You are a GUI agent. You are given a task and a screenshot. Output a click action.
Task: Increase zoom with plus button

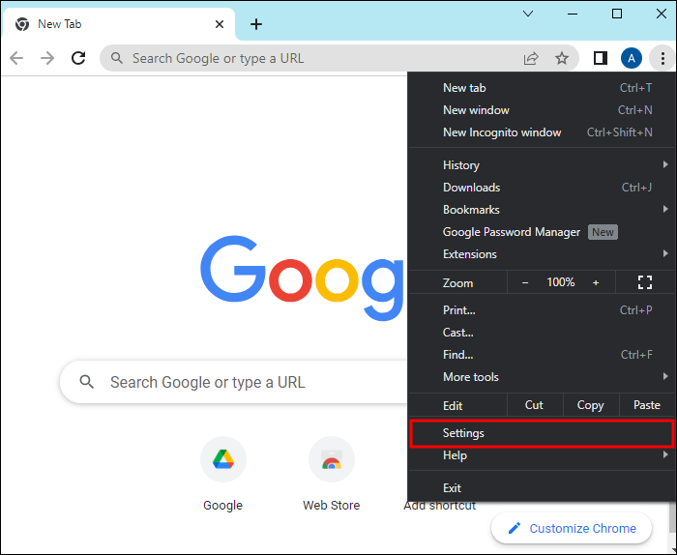[596, 282]
